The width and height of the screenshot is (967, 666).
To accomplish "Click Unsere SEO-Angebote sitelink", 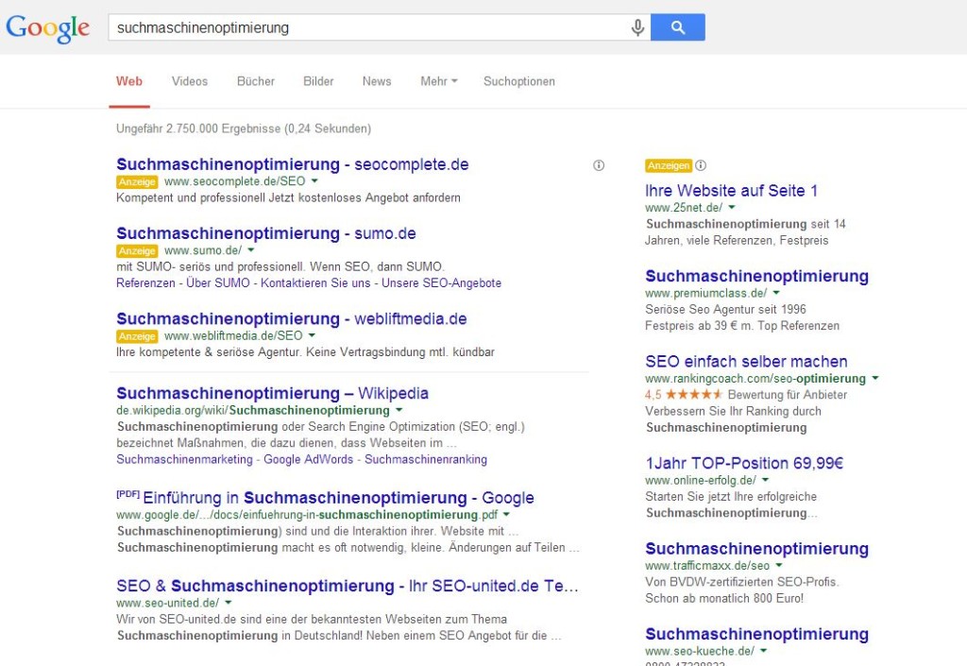I will pyautogui.click(x=441, y=283).
